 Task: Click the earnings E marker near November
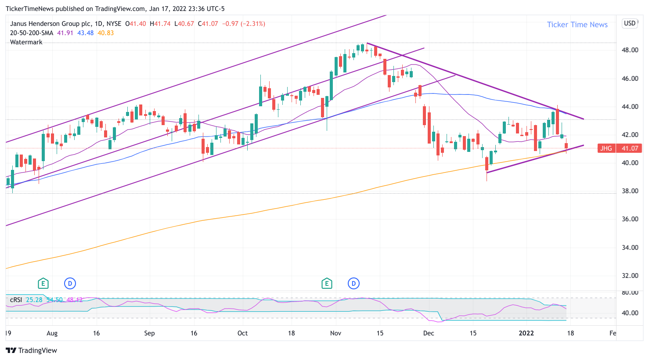click(x=326, y=283)
